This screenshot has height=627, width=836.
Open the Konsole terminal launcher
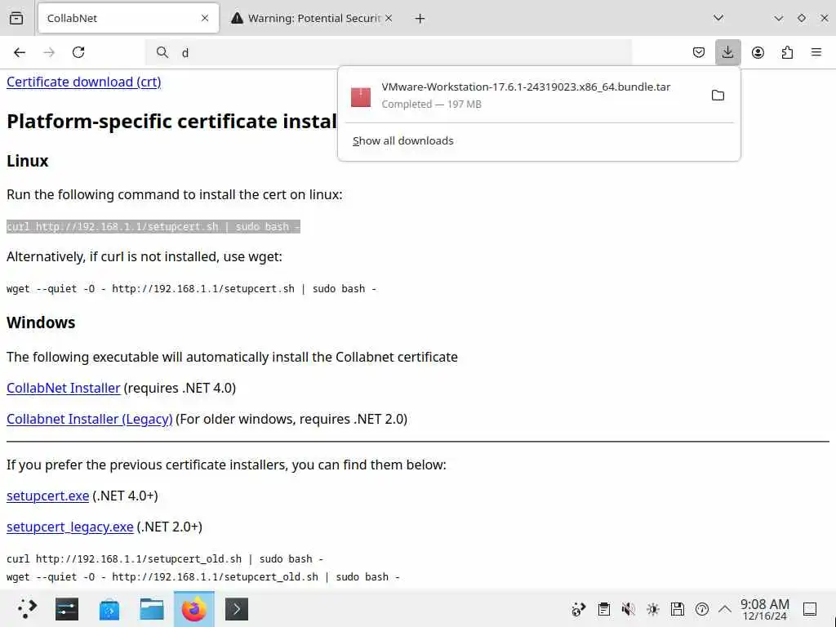click(237, 609)
